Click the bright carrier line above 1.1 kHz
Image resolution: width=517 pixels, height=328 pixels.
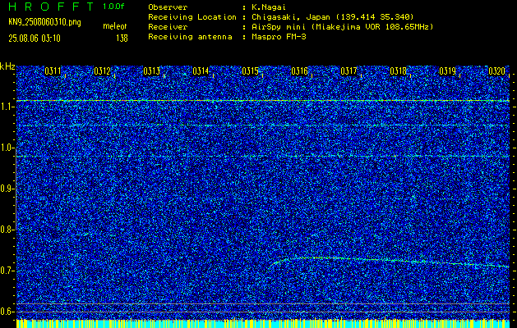point(263,100)
